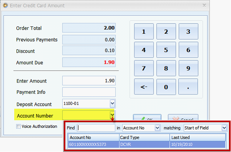Click the Order Total value 2.00

[x=89, y=28]
